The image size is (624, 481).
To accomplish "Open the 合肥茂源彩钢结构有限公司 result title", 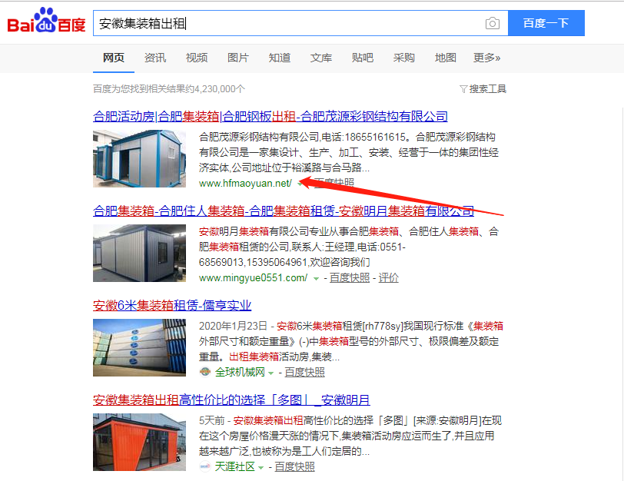I will [x=271, y=117].
